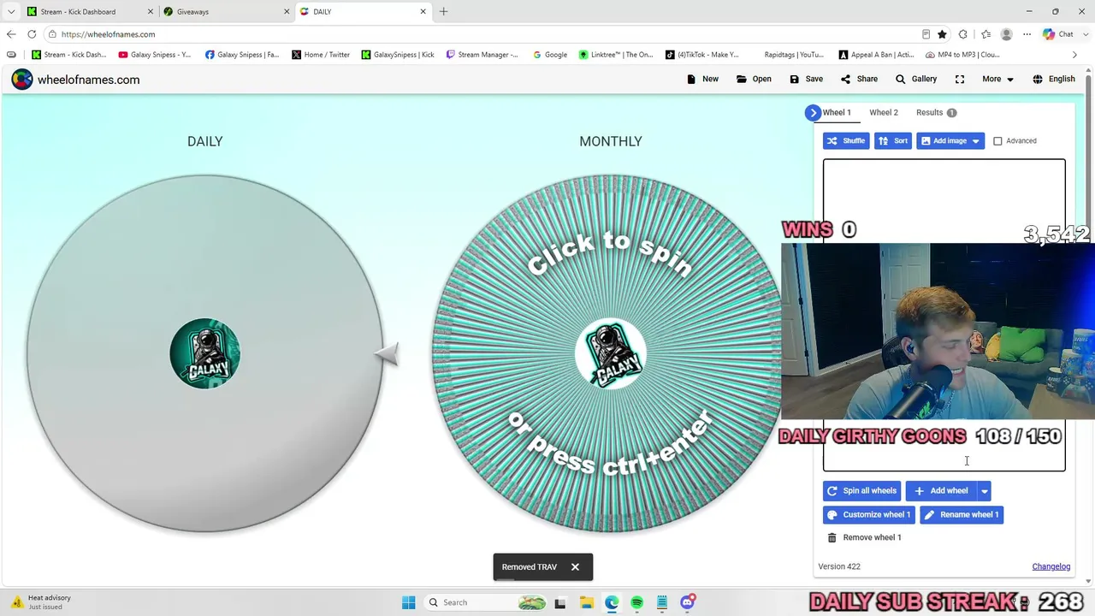The height and width of the screenshot is (616, 1095).
Task: Open the Heat advisory weather widget
Action: [41, 602]
